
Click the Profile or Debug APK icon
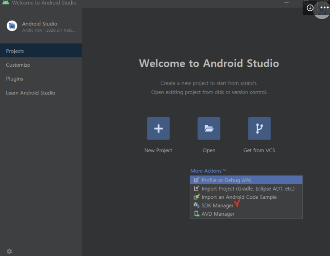tap(196, 180)
